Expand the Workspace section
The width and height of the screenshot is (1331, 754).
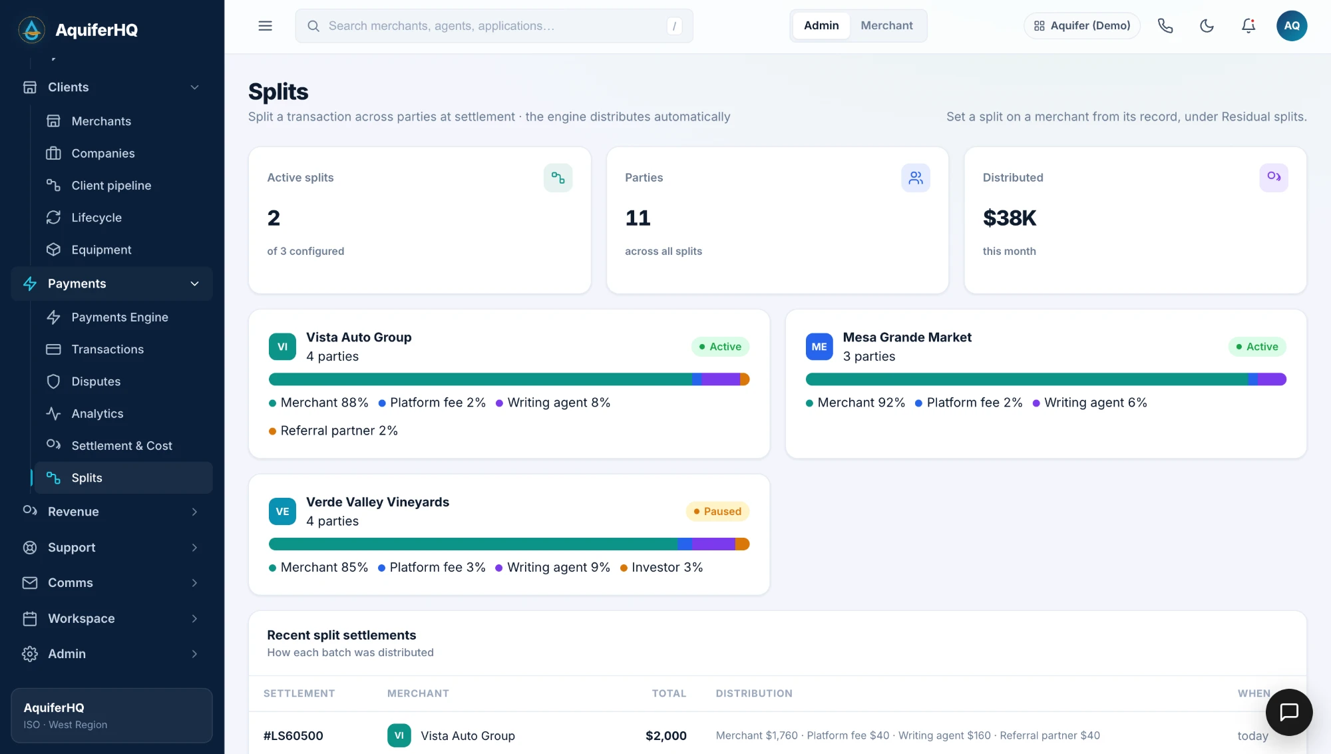point(112,619)
